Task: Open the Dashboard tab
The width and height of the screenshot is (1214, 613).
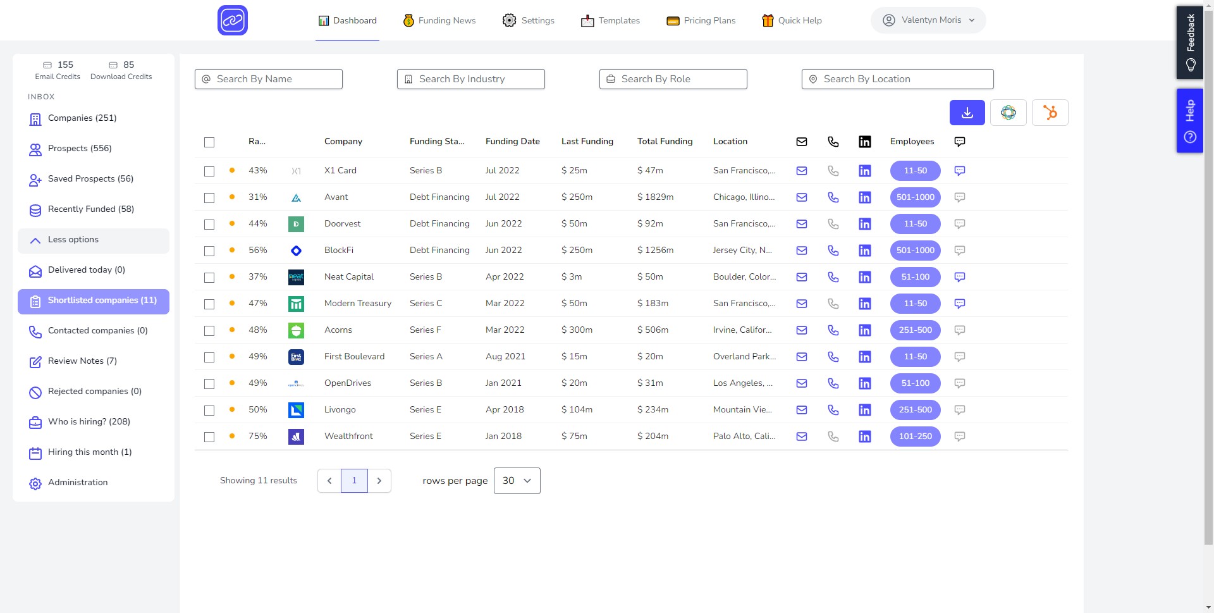Action: coord(347,20)
